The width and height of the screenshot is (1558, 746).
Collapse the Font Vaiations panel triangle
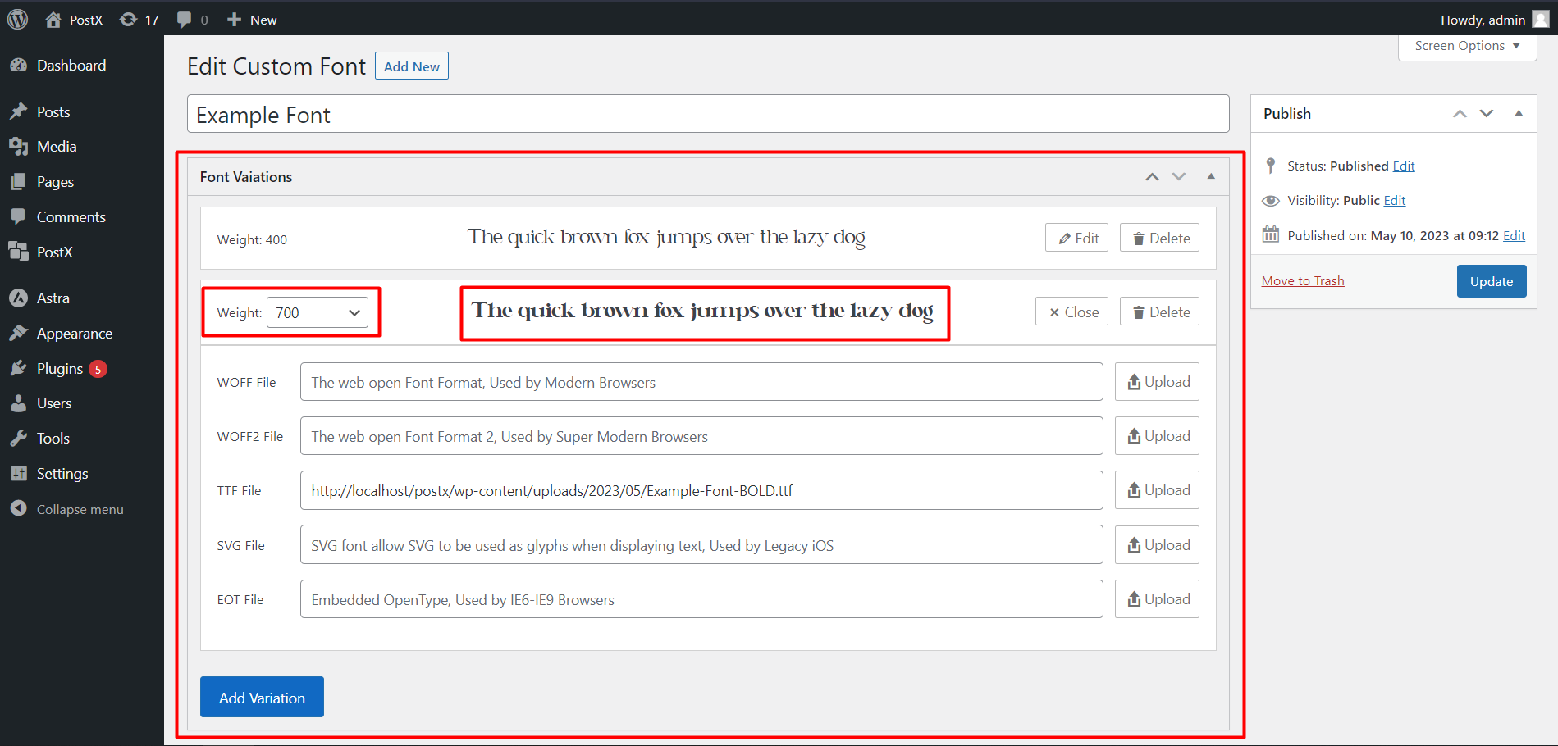pyautogui.click(x=1211, y=176)
